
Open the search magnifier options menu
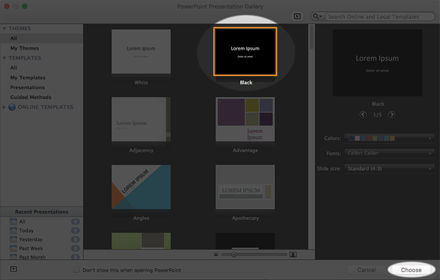[x=317, y=16]
